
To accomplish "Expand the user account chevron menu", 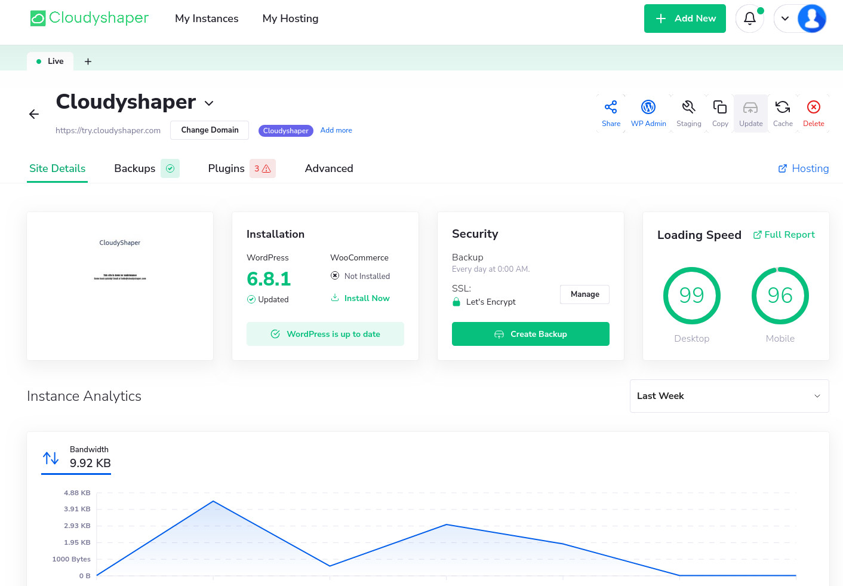I will click(x=786, y=19).
